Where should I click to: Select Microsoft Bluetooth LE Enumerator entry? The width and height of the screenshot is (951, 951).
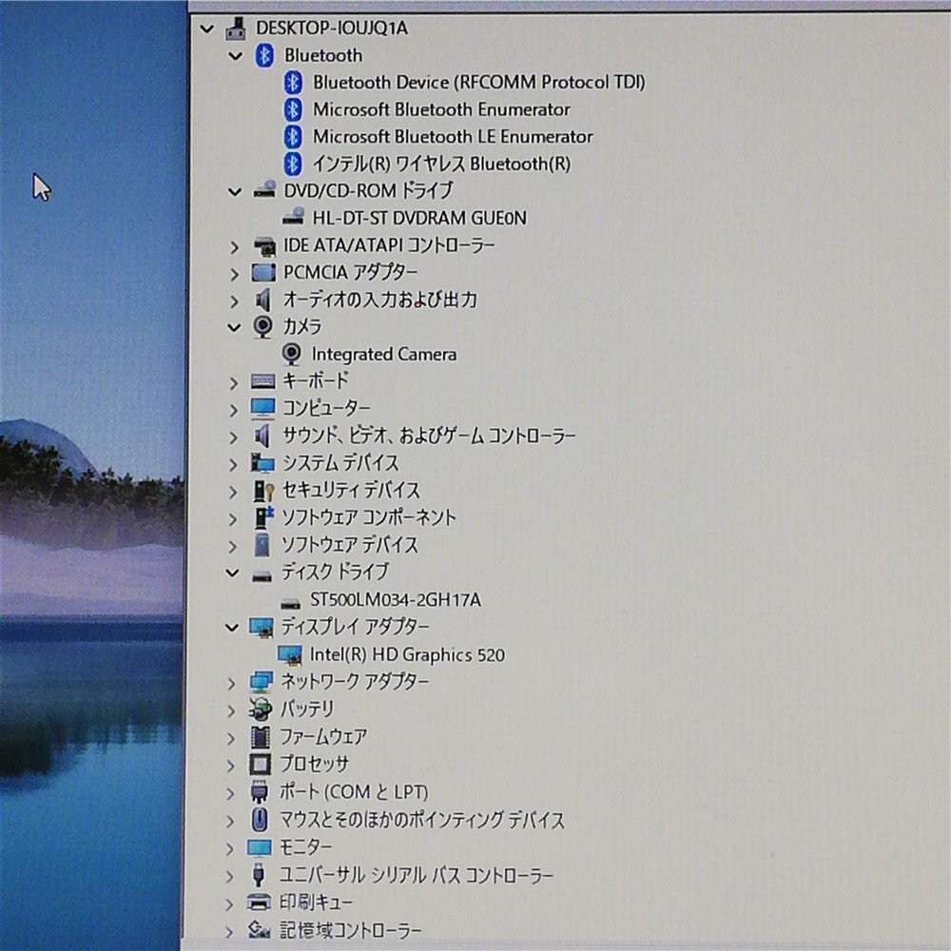[452, 136]
